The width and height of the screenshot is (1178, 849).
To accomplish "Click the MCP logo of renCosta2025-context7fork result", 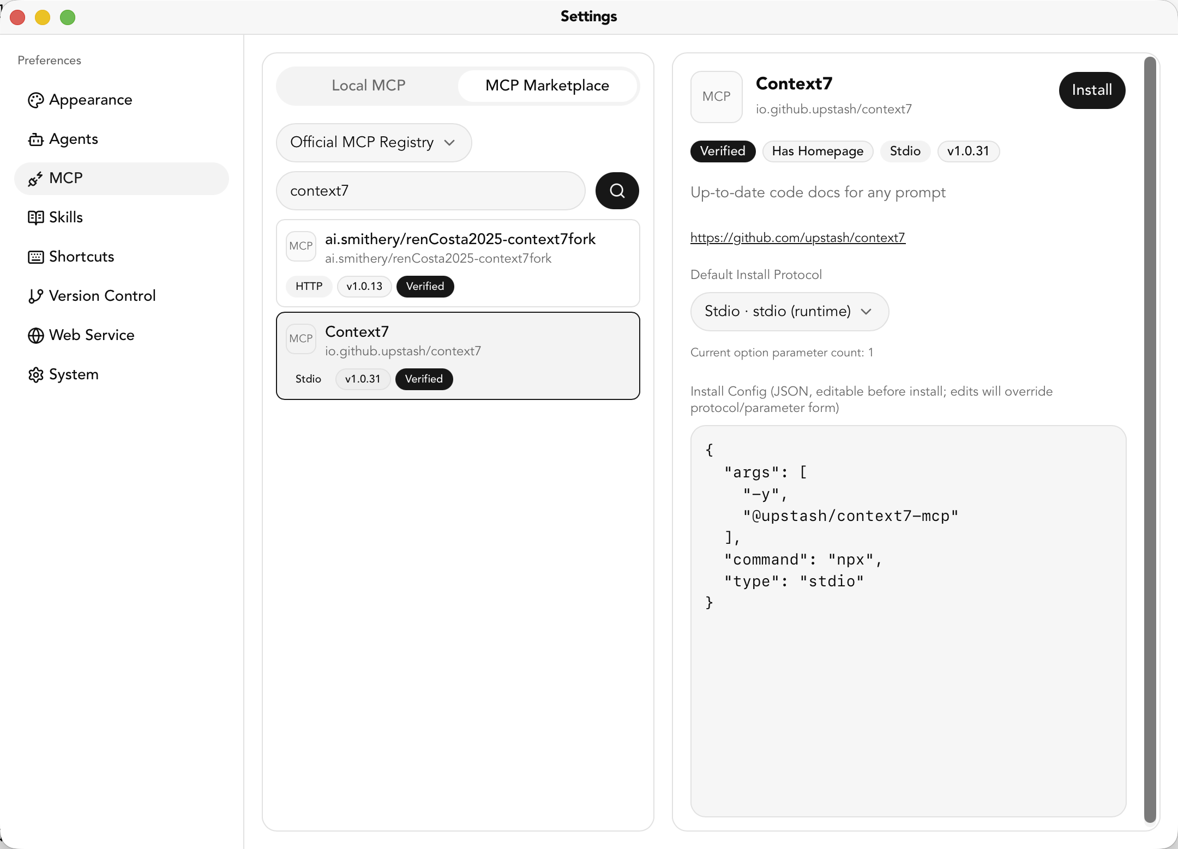I will pyautogui.click(x=301, y=246).
